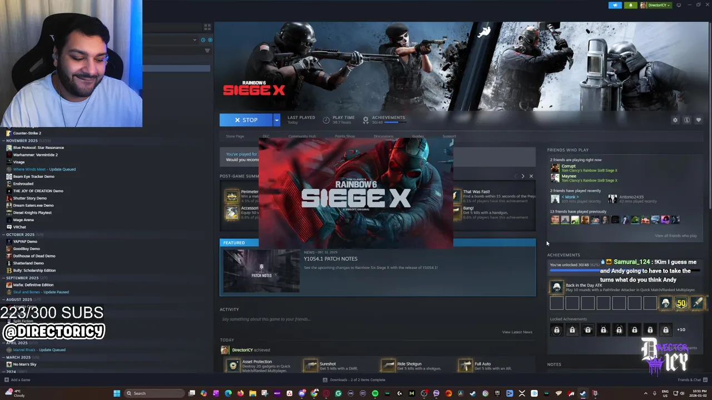Open the dropdown arrow beside the STOP button
This screenshot has height=400, width=712.
(276, 120)
